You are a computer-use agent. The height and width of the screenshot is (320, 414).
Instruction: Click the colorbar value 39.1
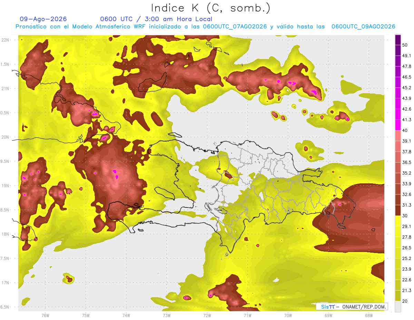pyautogui.click(x=407, y=141)
